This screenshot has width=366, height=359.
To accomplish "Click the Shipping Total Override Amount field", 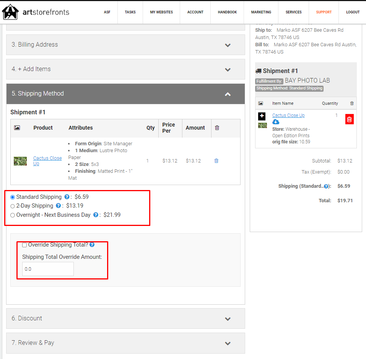I will [48, 269].
